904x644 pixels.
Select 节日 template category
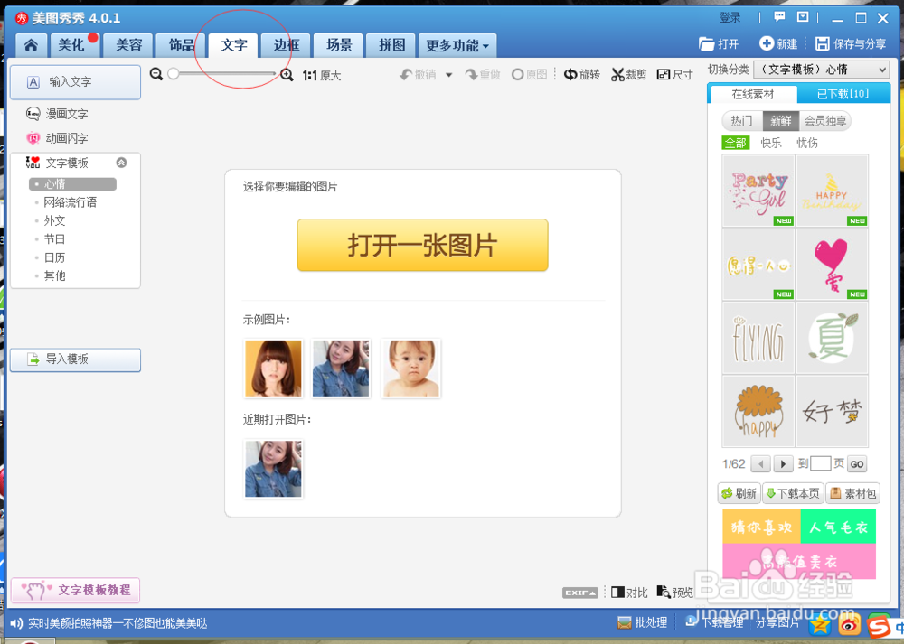(54, 239)
